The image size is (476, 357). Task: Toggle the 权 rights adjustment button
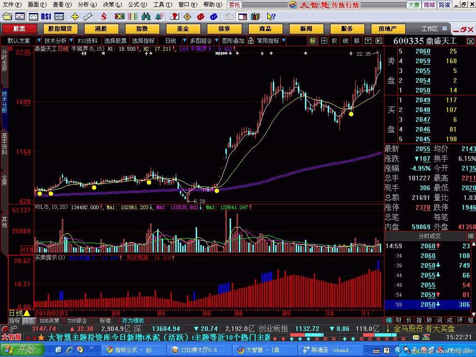click(334, 41)
